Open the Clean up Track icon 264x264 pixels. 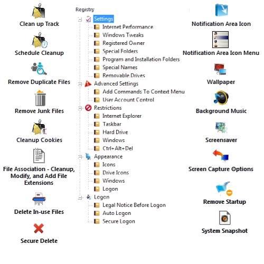(39, 11)
